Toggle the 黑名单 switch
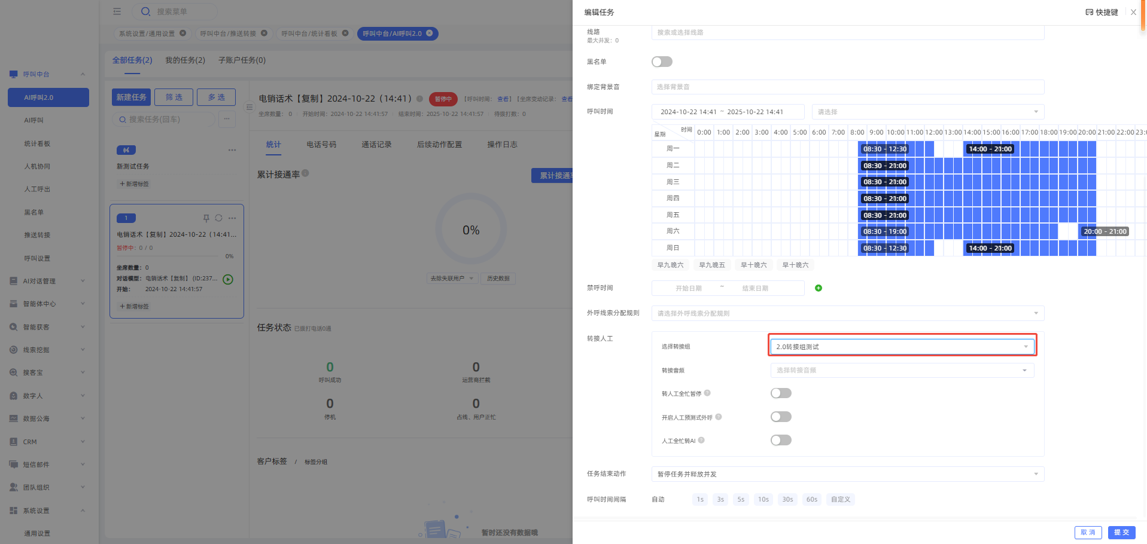The width and height of the screenshot is (1147, 544). 662,62
